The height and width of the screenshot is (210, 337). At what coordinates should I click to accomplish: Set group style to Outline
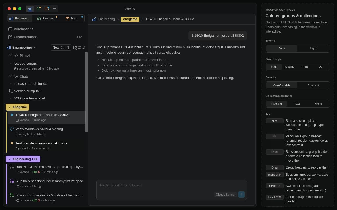click(x=290, y=67)
